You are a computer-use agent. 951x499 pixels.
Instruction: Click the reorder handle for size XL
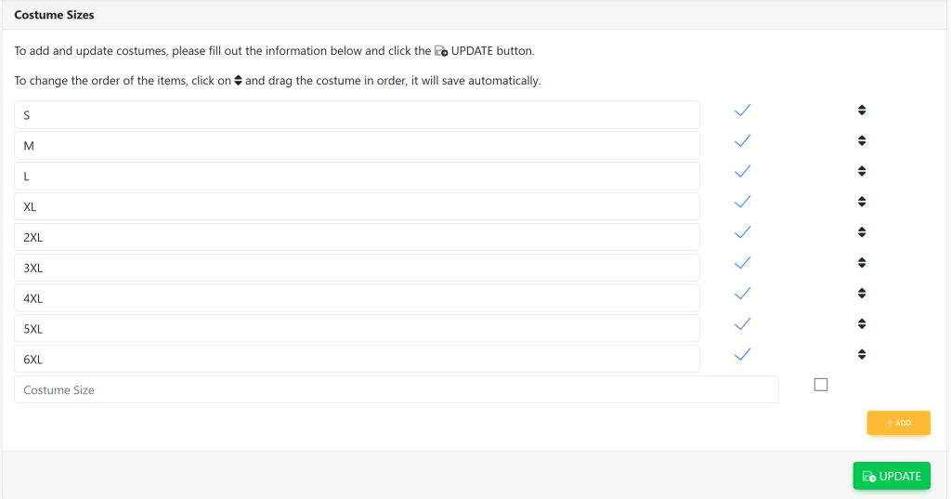tap(862, 202)
